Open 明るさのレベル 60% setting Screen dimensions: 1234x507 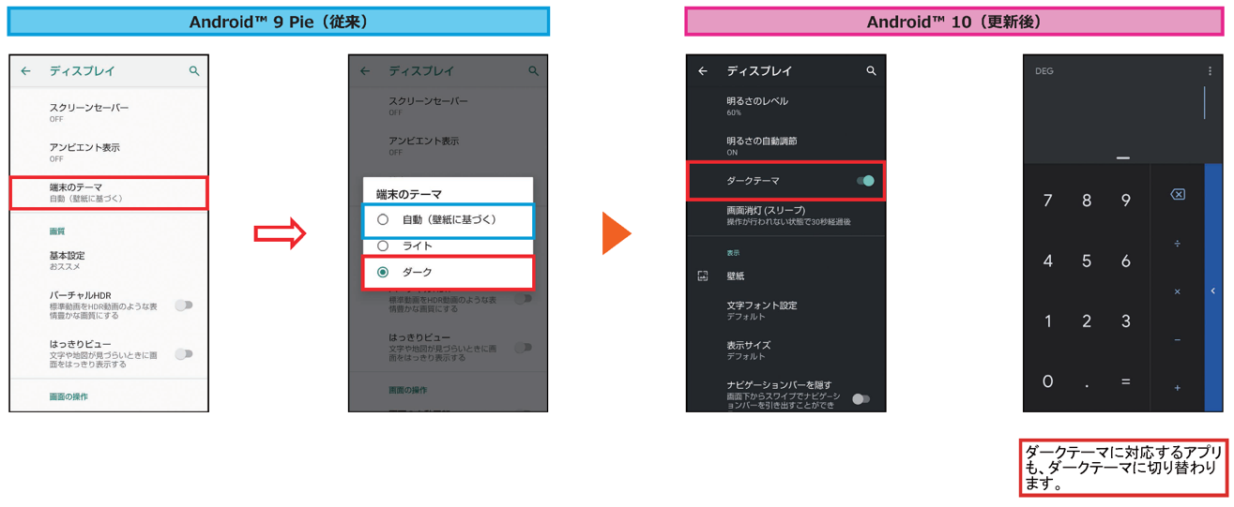click(x=786, y=106)
